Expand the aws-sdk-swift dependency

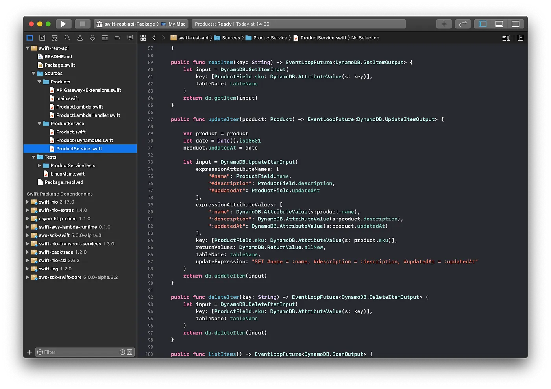28,235
